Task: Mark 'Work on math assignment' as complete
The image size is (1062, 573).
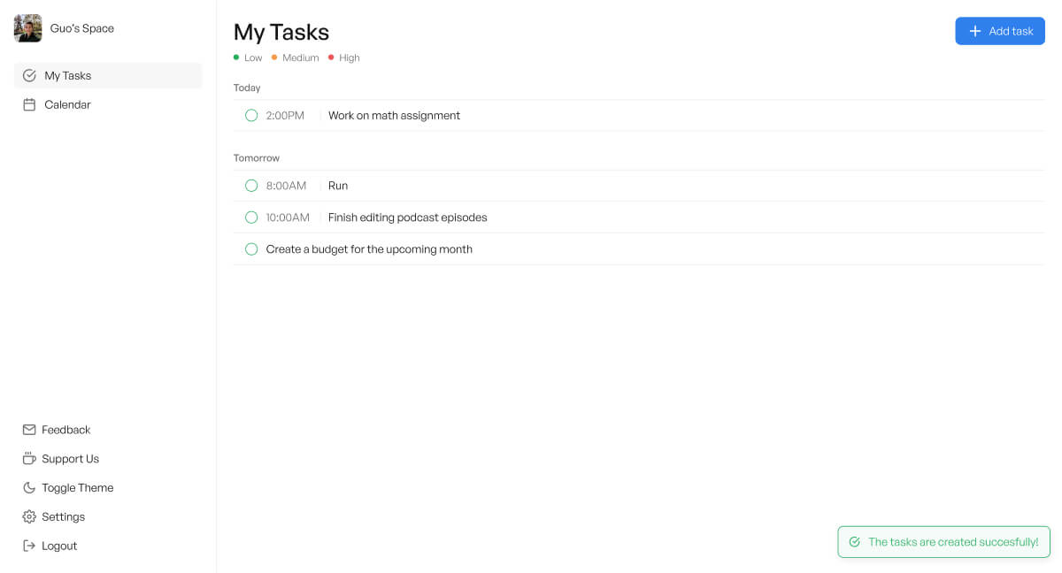Action: click(x=251, y=115)
